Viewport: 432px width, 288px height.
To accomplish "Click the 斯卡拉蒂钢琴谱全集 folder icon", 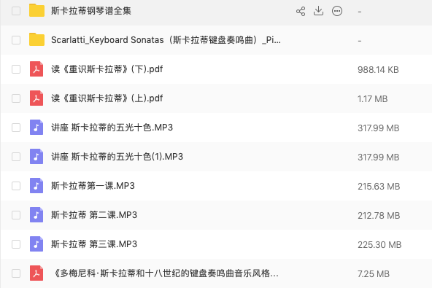I will [36, 10].
